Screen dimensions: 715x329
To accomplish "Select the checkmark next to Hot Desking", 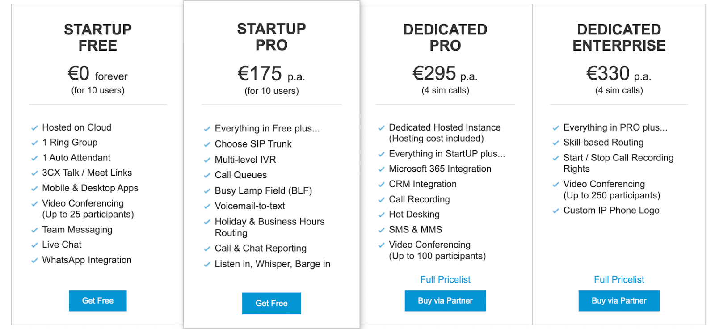I will click(x=381, y=214).
